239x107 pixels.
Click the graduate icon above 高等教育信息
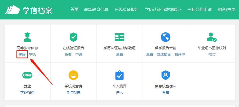coord(27,37)
